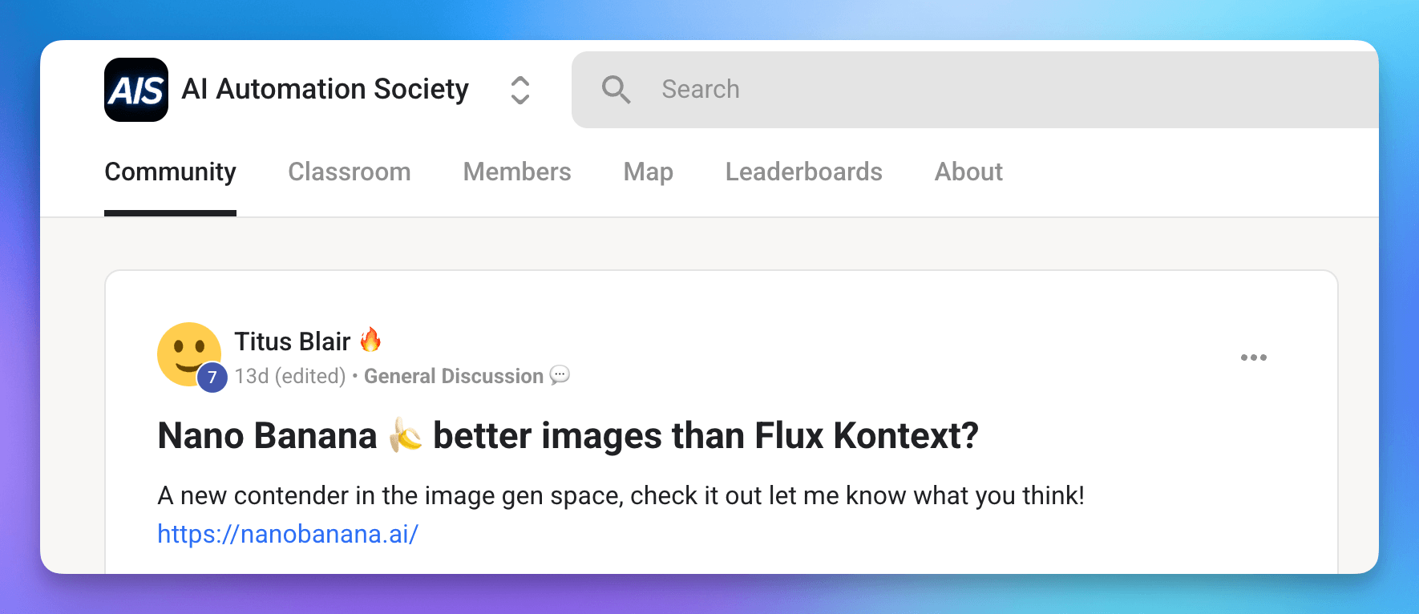Open Titus Blair's profile name link
1419x614 pixels.
292,341
